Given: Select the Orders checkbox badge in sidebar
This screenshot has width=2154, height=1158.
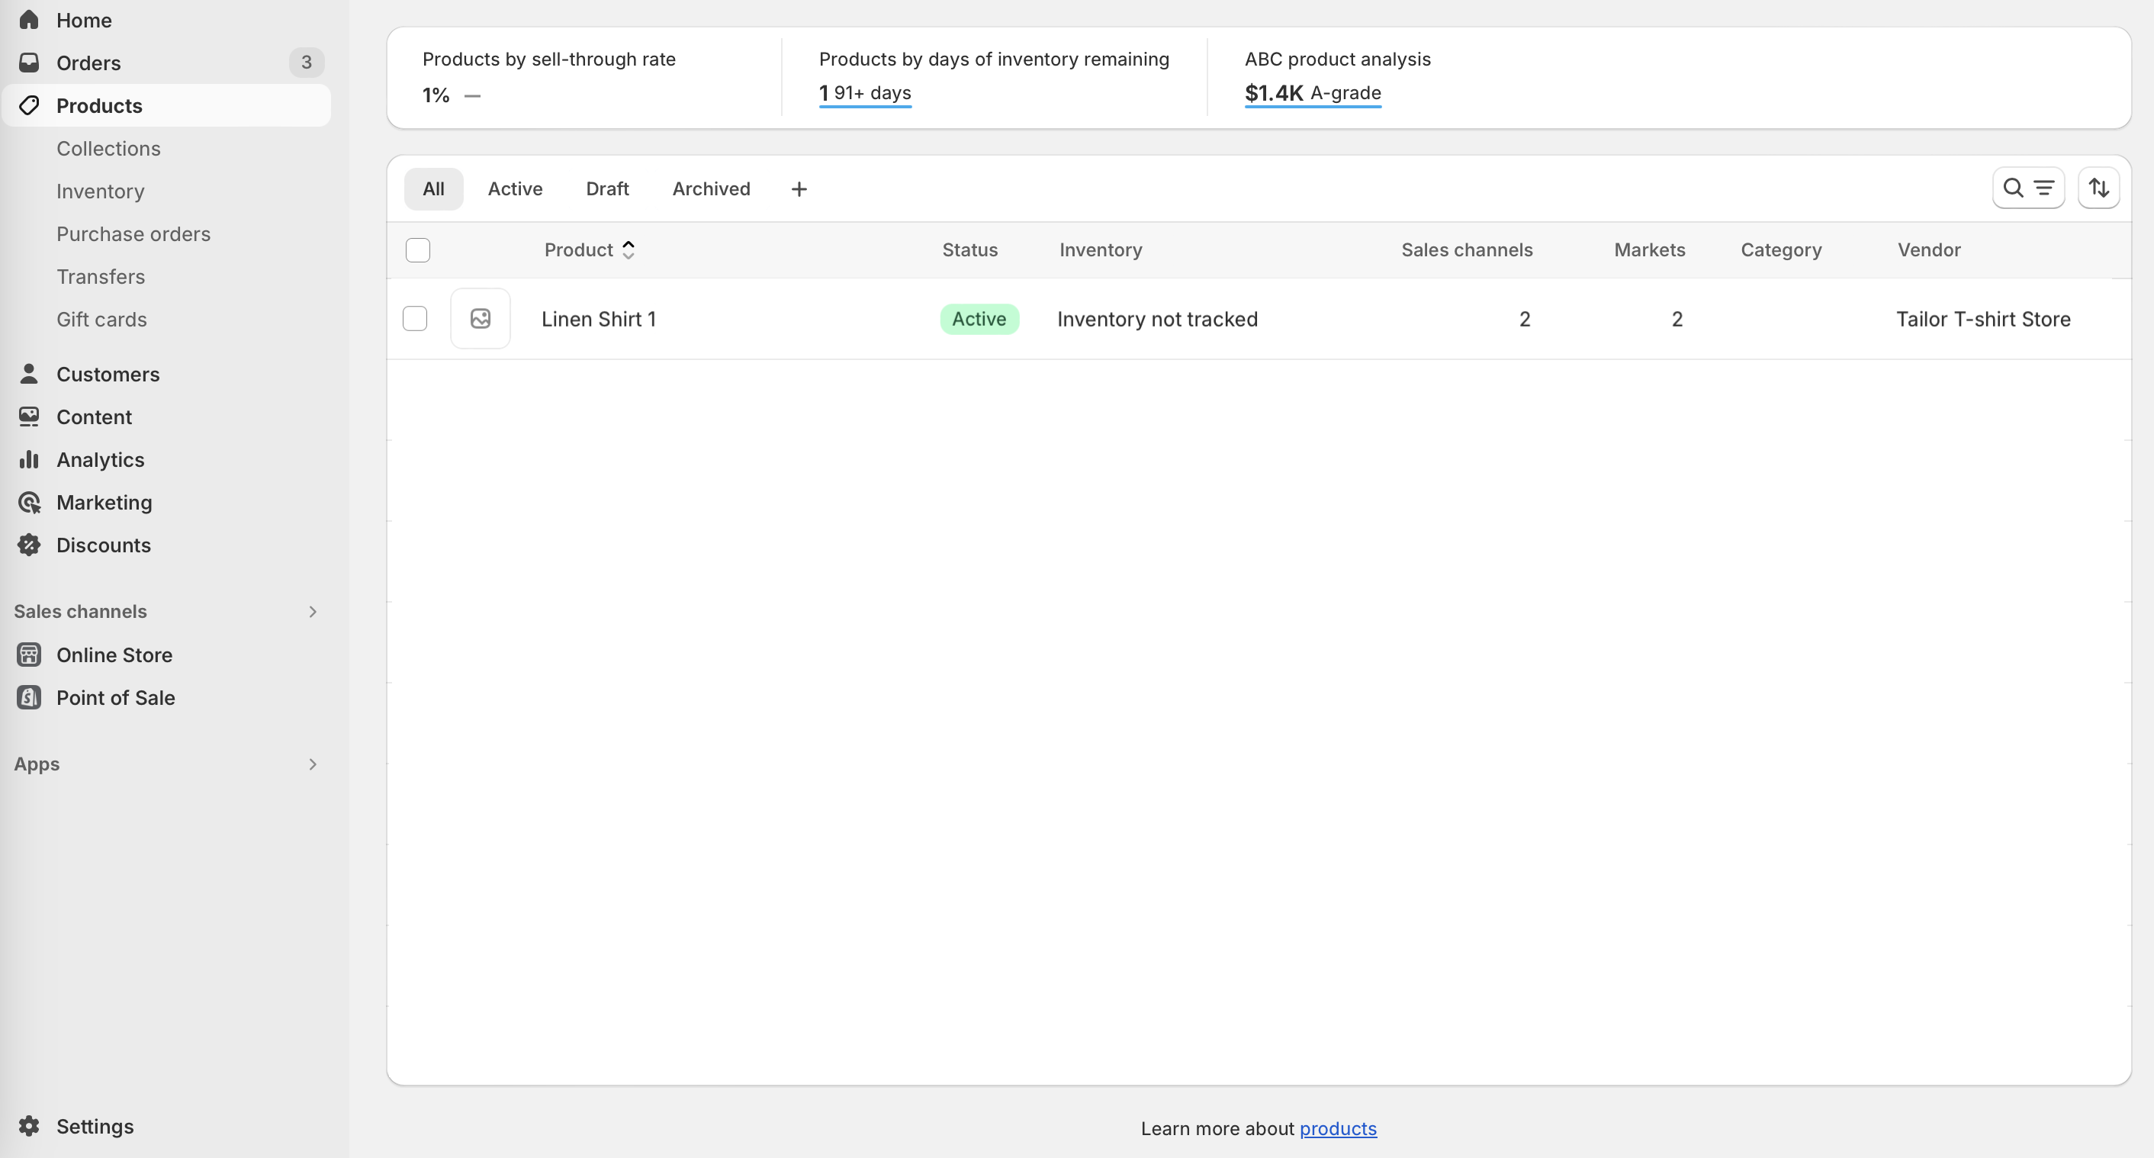Looking at the screenshot, I should coord(306,62).
